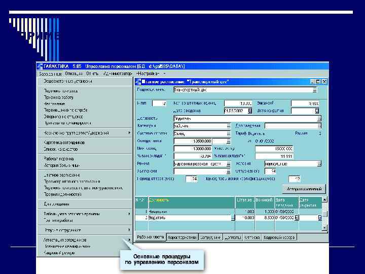Choose Просмотр штатного расписания menu entry
Viewport: 365px width, 274px height.
pyautogui.click(x=72, y=181)
